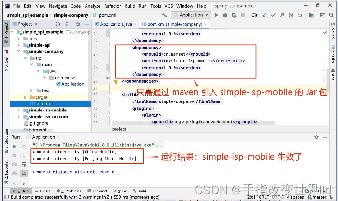This screenshot has width=338, height=201.
Task: Open Terminal tool window
Action: coord(97,191)
